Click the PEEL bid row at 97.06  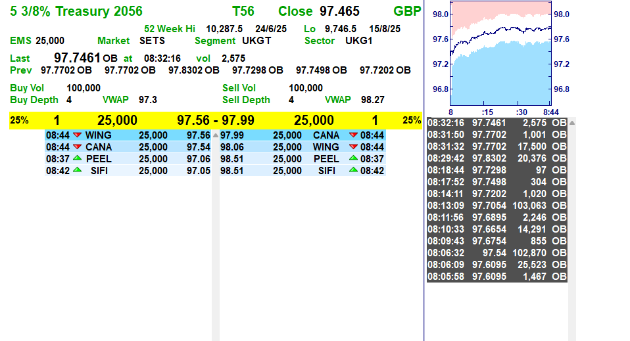[128, 158]
